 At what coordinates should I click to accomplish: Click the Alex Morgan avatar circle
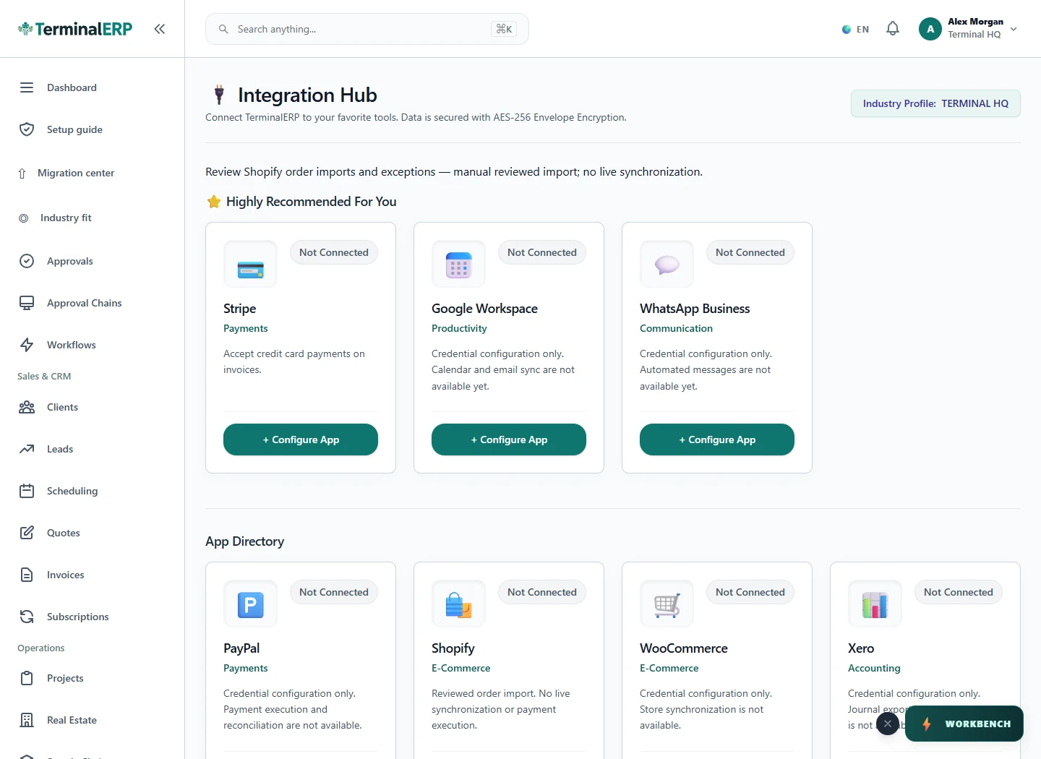(930, 29)
